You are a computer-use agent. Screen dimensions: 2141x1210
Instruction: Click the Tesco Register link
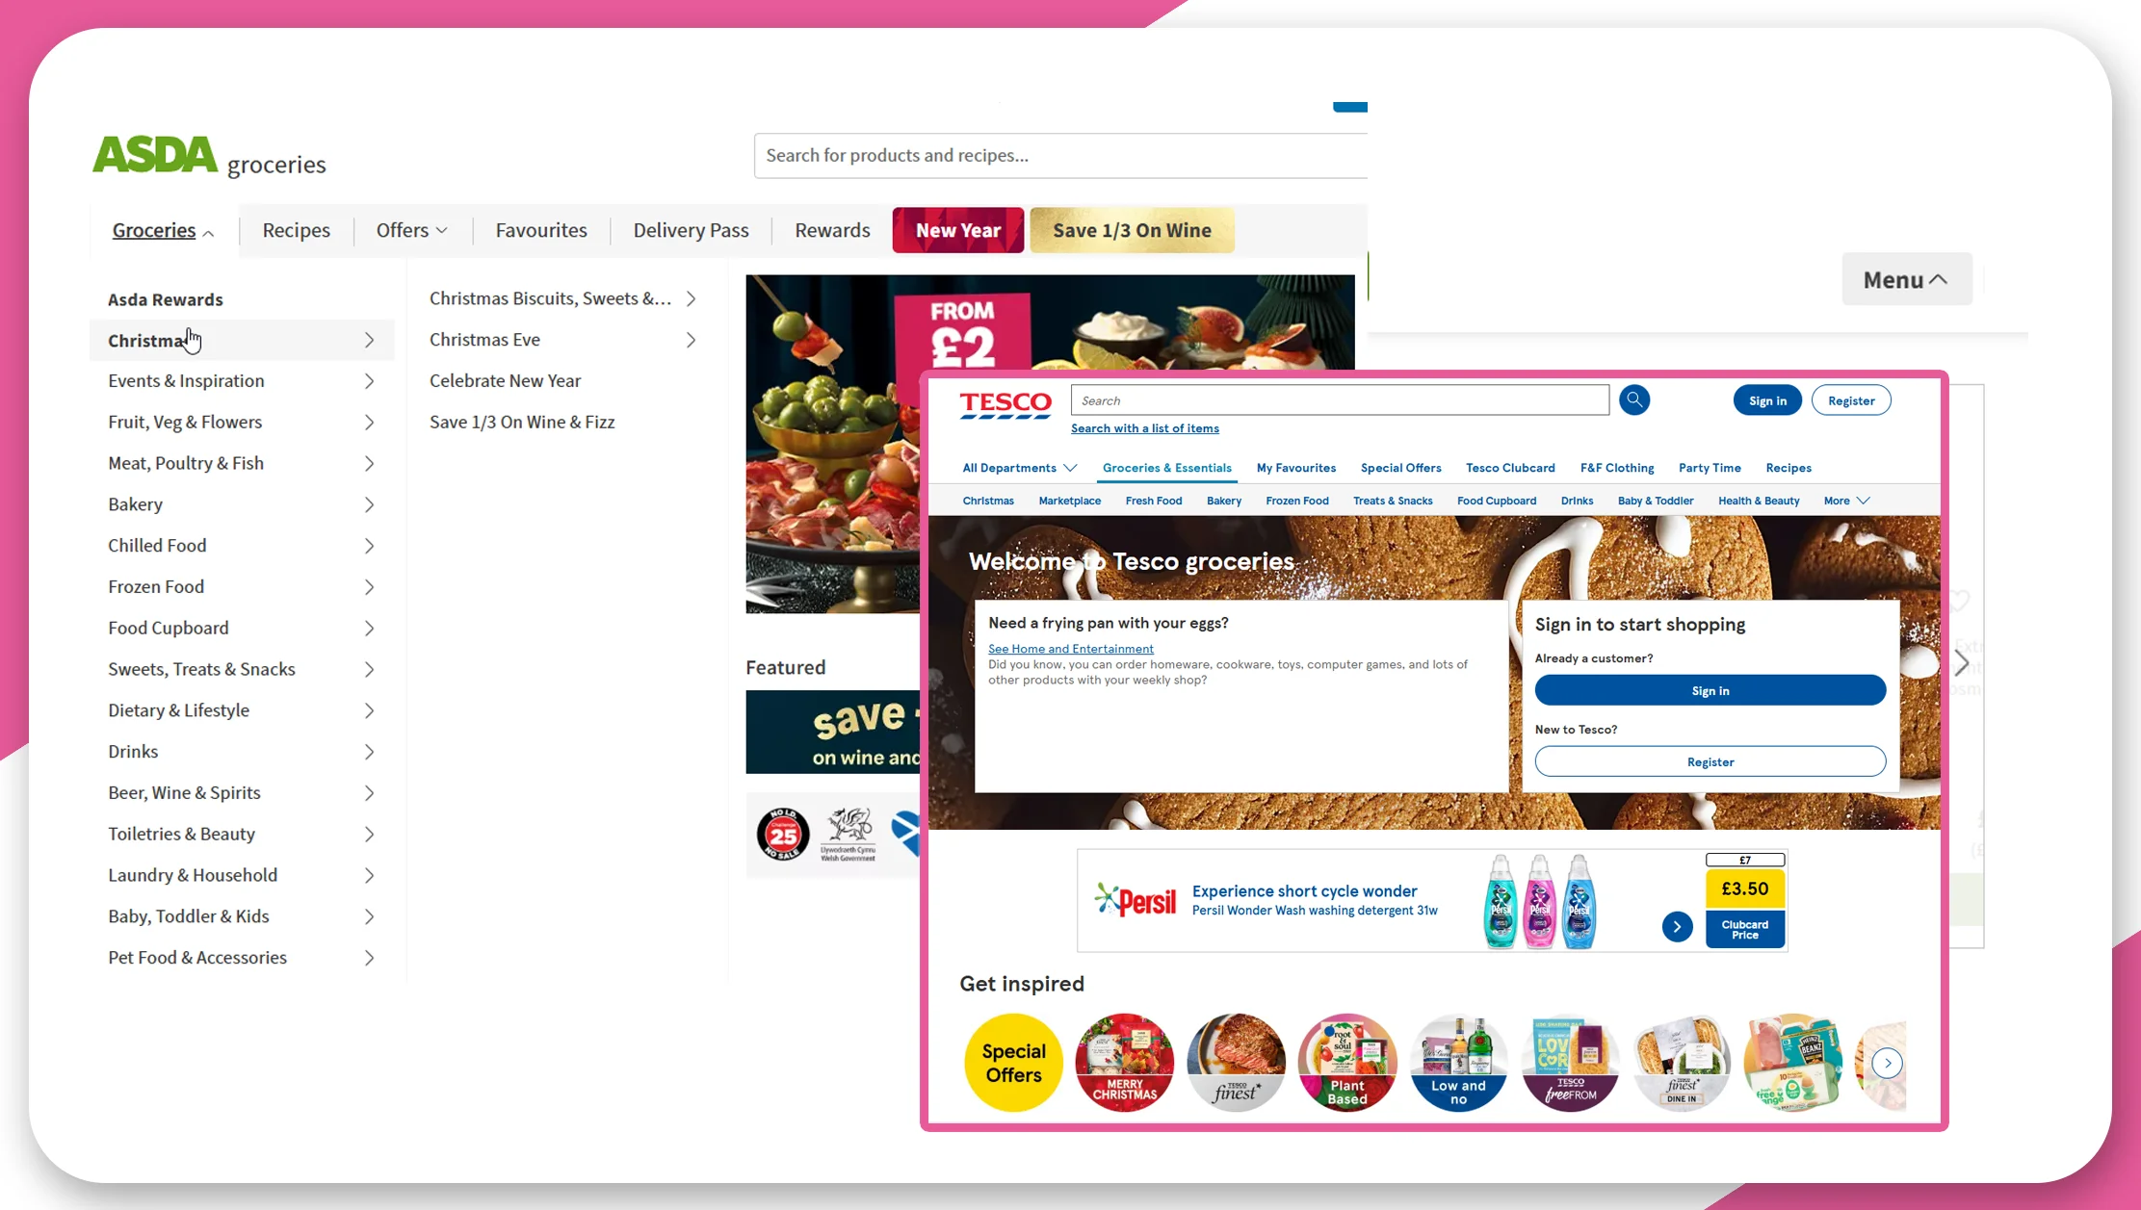coord(1710,760)
